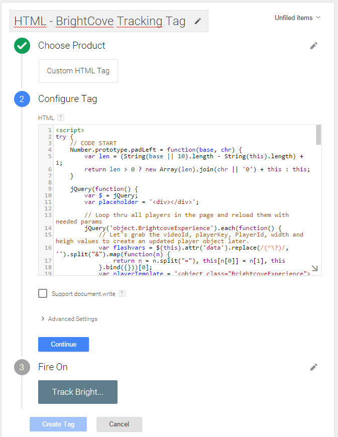Enable Support document.write checkbox

pos(43,293)
